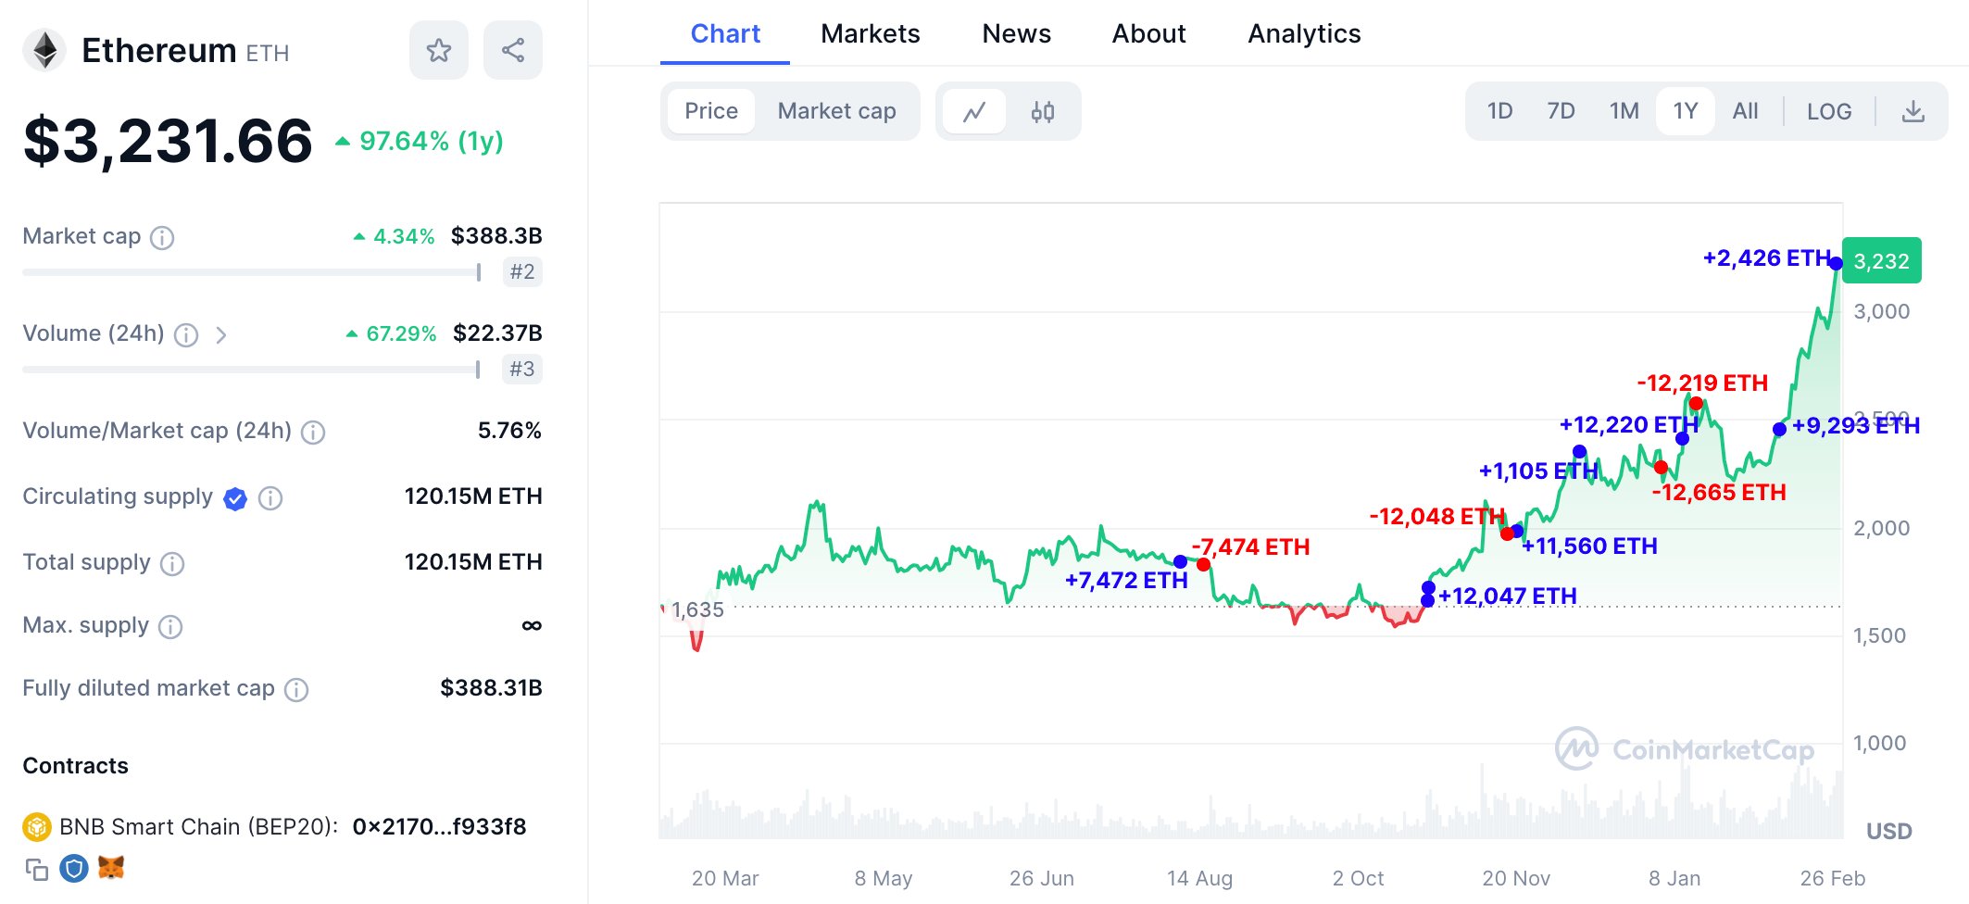Download chart data icon
The height and width of the screenshot is (904, 1969).
1913,112
